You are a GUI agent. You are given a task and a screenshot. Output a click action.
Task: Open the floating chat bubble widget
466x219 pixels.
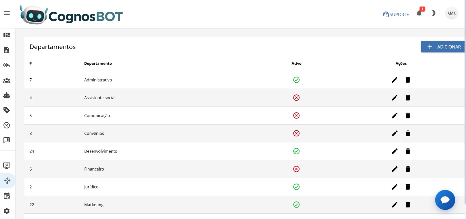(445, 200)
